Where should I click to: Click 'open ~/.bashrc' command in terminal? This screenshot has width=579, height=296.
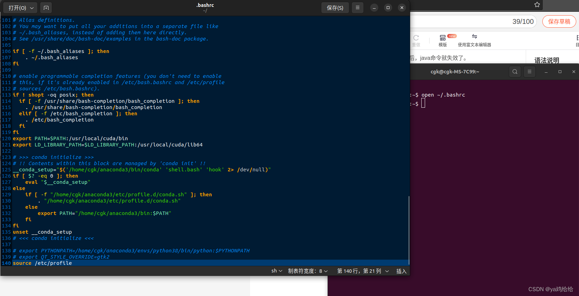click(443, 95)
